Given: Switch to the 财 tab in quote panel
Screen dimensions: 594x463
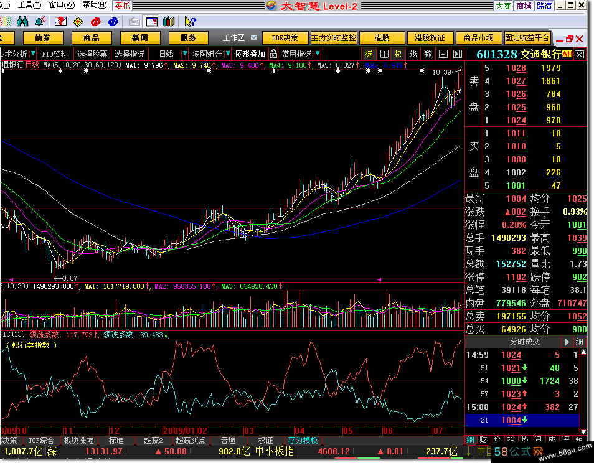Looking at the screenshot, I should pos(483,440).
